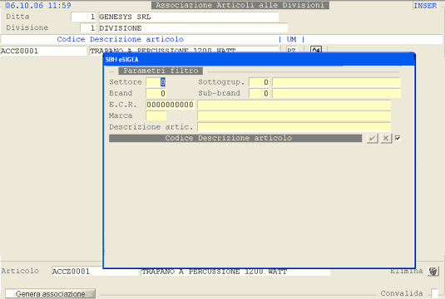This screenshot has height=299, width=445.
Task: Click the checkmark confirm icon in filter dialog
Action: pos(372,139)
